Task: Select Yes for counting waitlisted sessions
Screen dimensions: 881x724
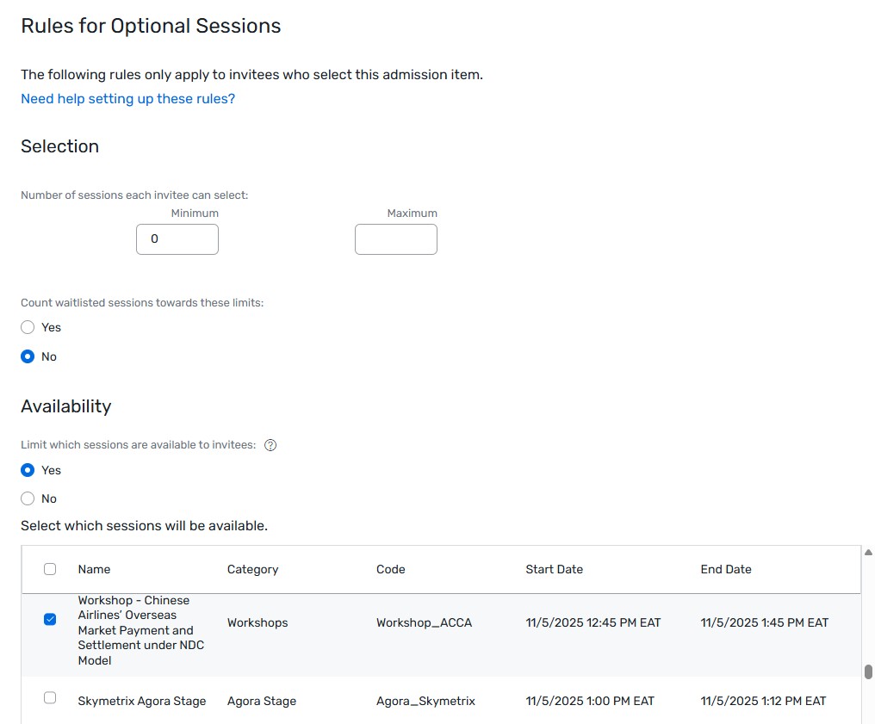Action: tap(28, 327)
